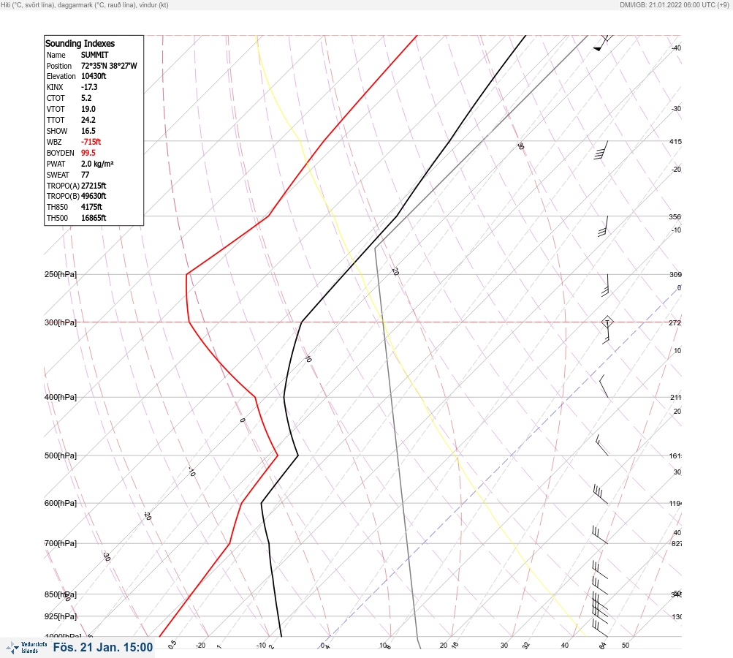Click the 700[hPa] pressure level label
Viewport: 733px width, 658px height.
[61, 543]
